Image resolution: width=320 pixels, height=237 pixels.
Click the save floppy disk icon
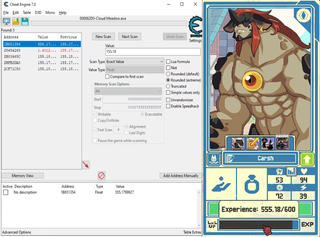25,22
